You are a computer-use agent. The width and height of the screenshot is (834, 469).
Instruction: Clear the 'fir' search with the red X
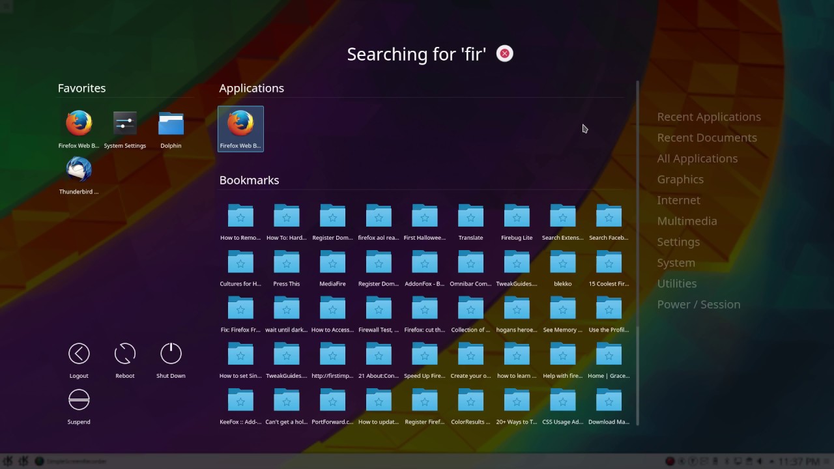(x=504, y=53)
